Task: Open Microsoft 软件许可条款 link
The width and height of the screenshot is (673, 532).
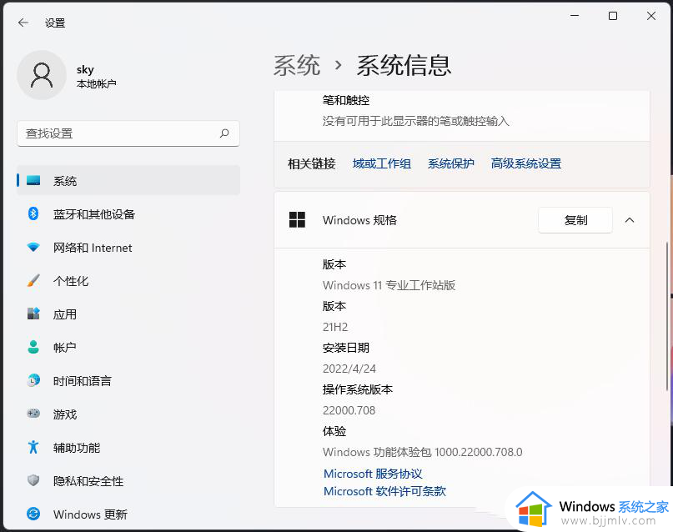Action: pyautogui.click(x=384, y=491)
